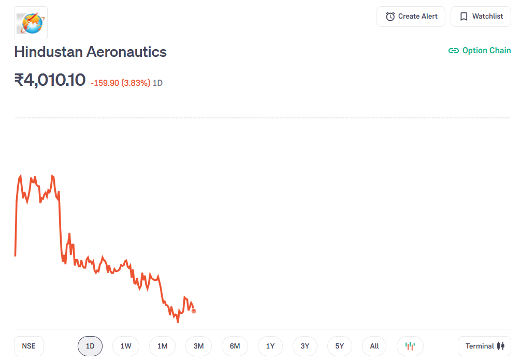Open the NSE exchange selector
Image resolution: width=521 pixels, height=363 pixels.
click(x=28, y=346)
